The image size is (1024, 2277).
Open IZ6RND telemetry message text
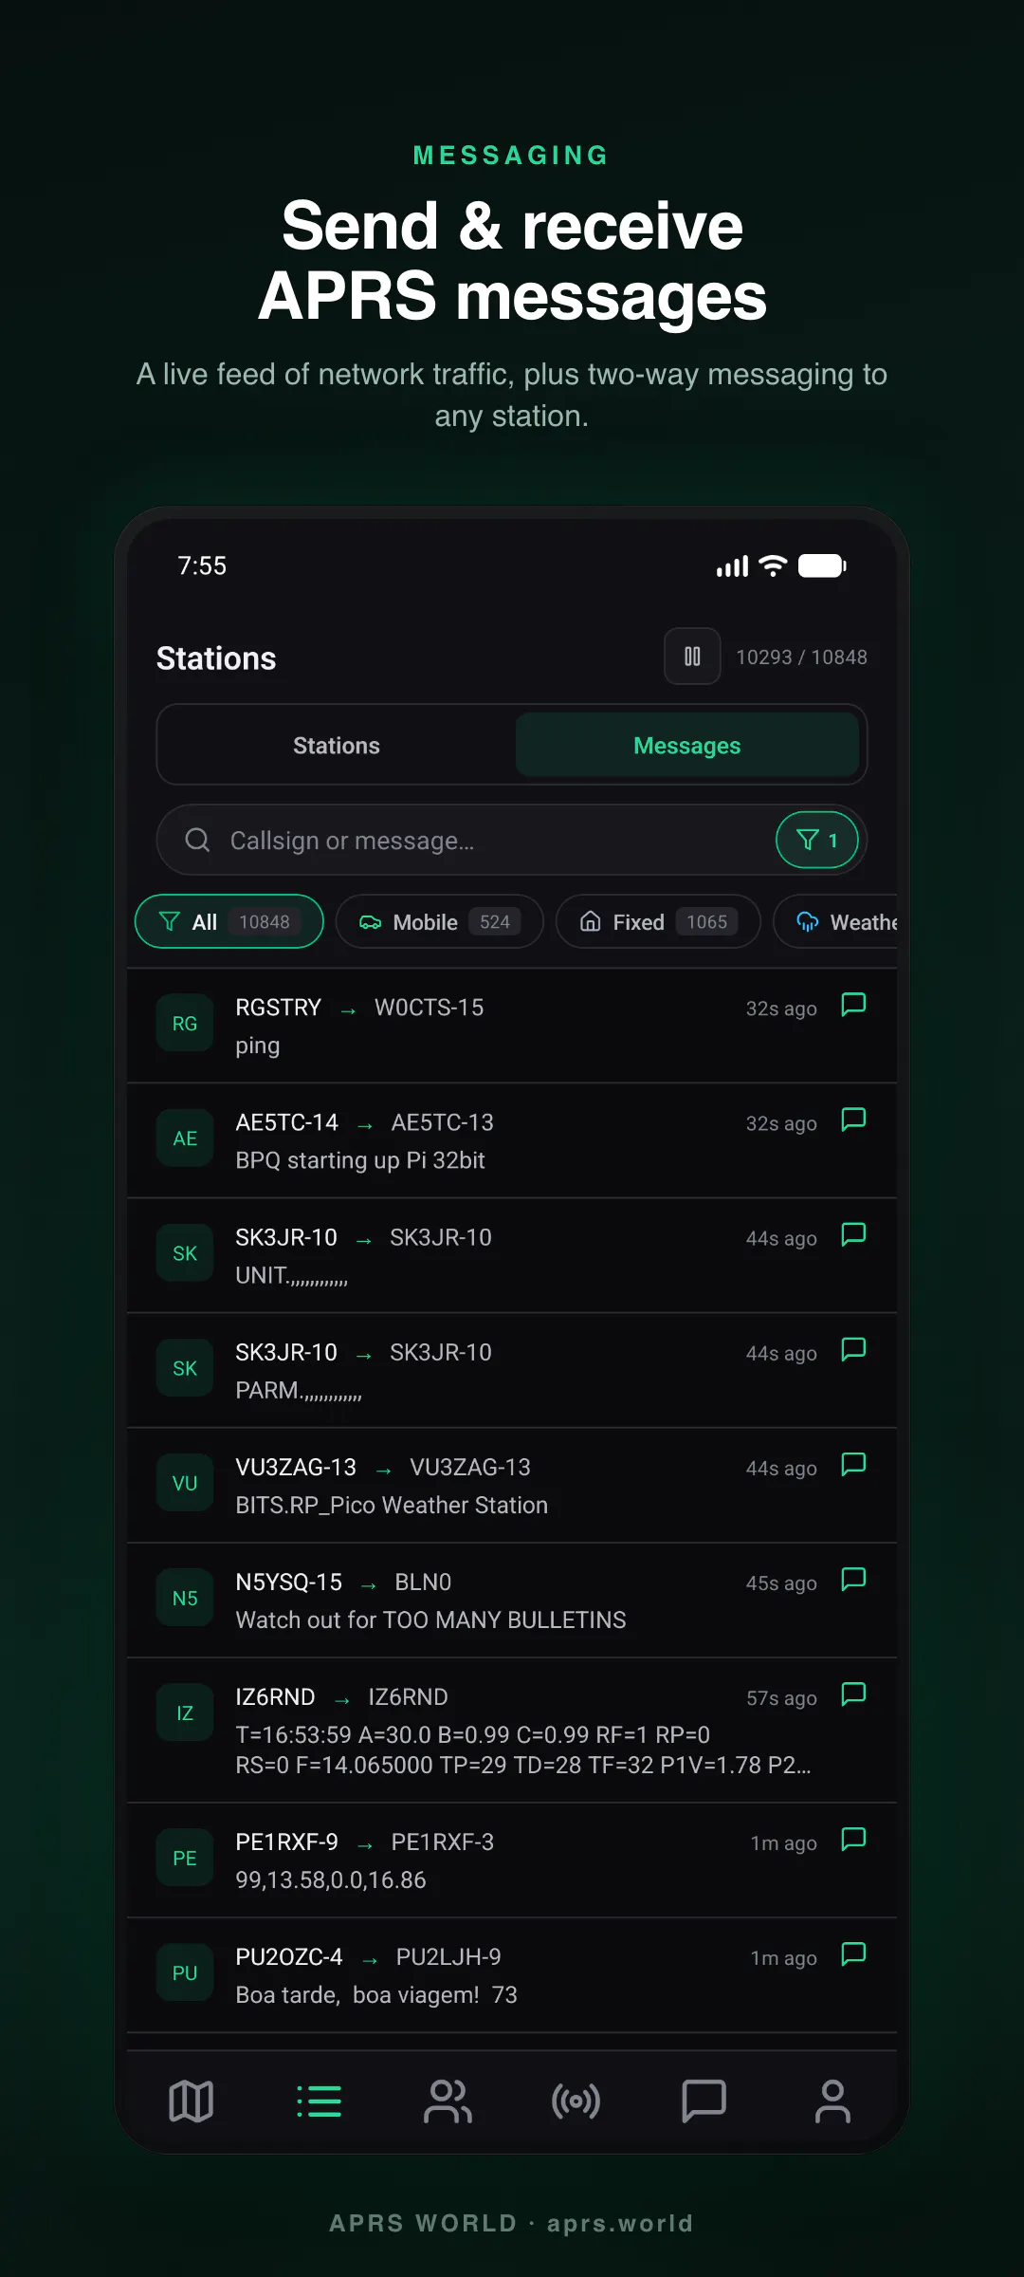523,1749
